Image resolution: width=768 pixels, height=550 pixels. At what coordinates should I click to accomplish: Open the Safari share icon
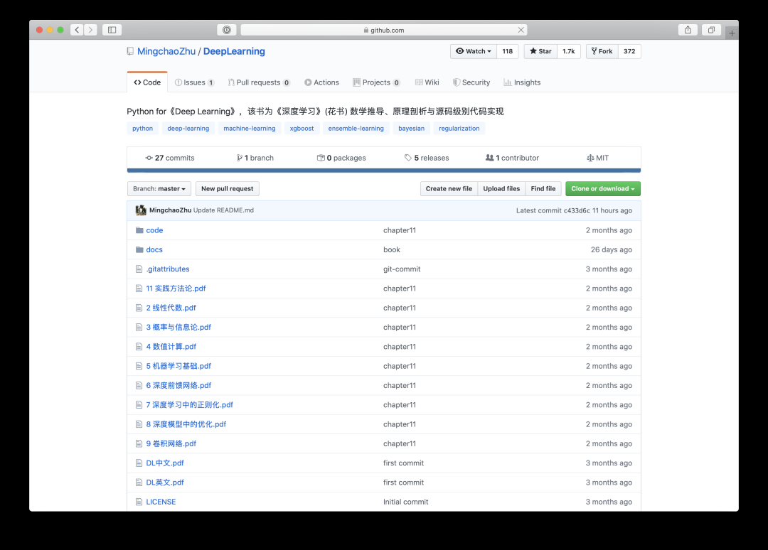(x=688, y=30)
